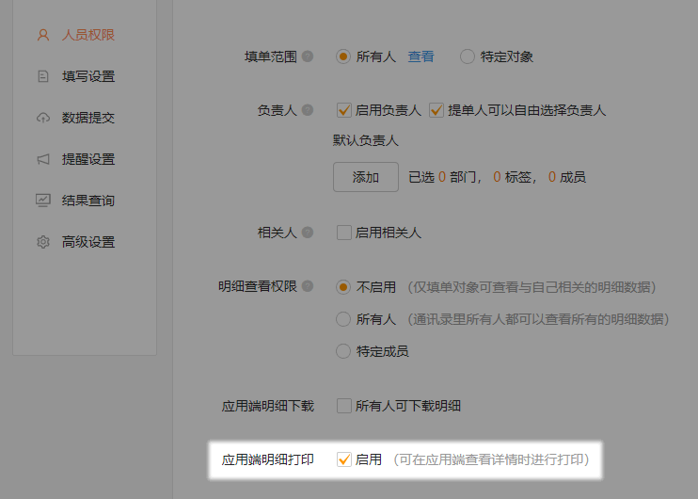Toggle 提单人可以自由选择负责人 checkbox
Image resolution: width=698 pixels, height=499 pixels.
pos(436,110)
